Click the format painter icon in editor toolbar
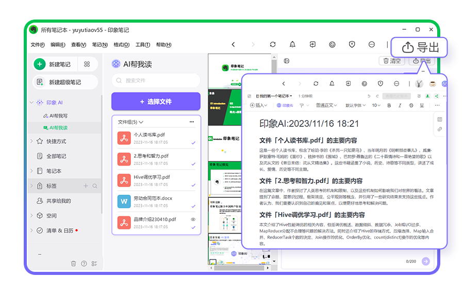 pos(302,105)
